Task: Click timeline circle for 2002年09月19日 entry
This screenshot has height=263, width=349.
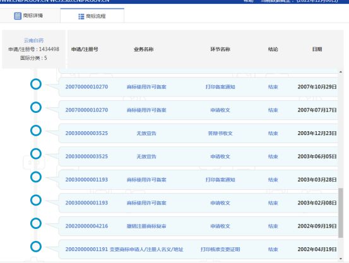Action: click(x=36, y=223)
